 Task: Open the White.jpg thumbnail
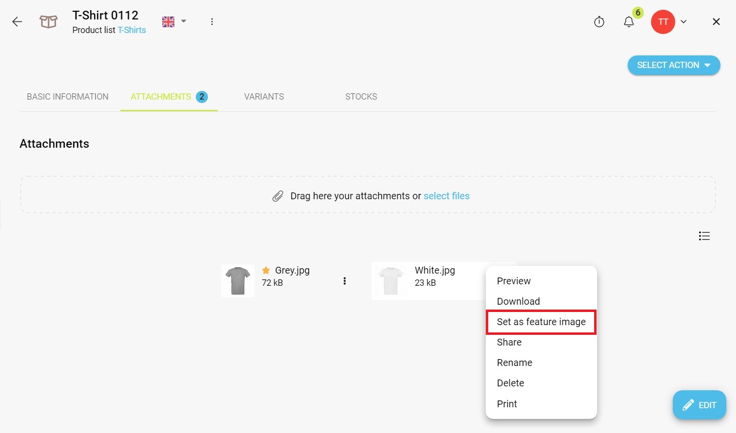click(391, 281)
